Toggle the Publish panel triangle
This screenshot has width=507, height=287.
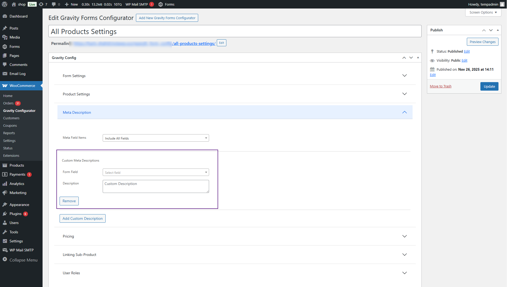click(498, 30)
